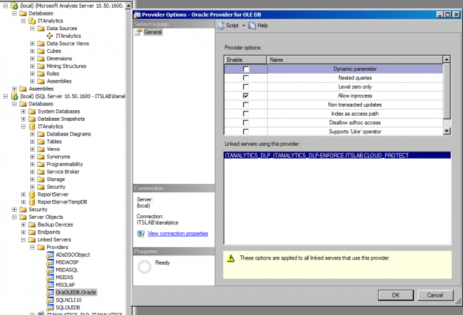Click the Script toolbar label
The width and height of the screenshot is (463, 315).
[232, 26]
